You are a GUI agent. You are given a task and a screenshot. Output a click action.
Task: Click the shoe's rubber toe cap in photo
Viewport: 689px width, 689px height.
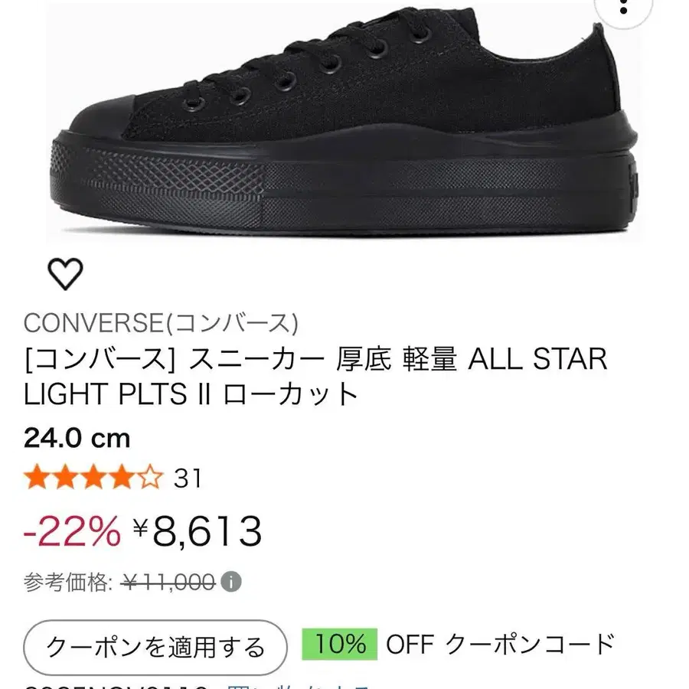[x=100, y=121]
